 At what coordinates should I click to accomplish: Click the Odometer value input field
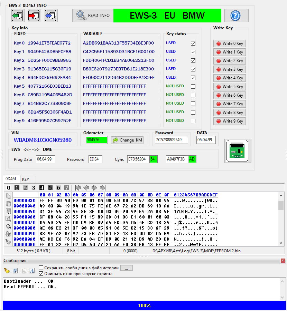coord(97,140)
